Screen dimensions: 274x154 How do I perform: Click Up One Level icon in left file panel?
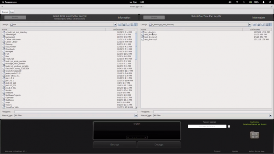[x=120, y=25]
